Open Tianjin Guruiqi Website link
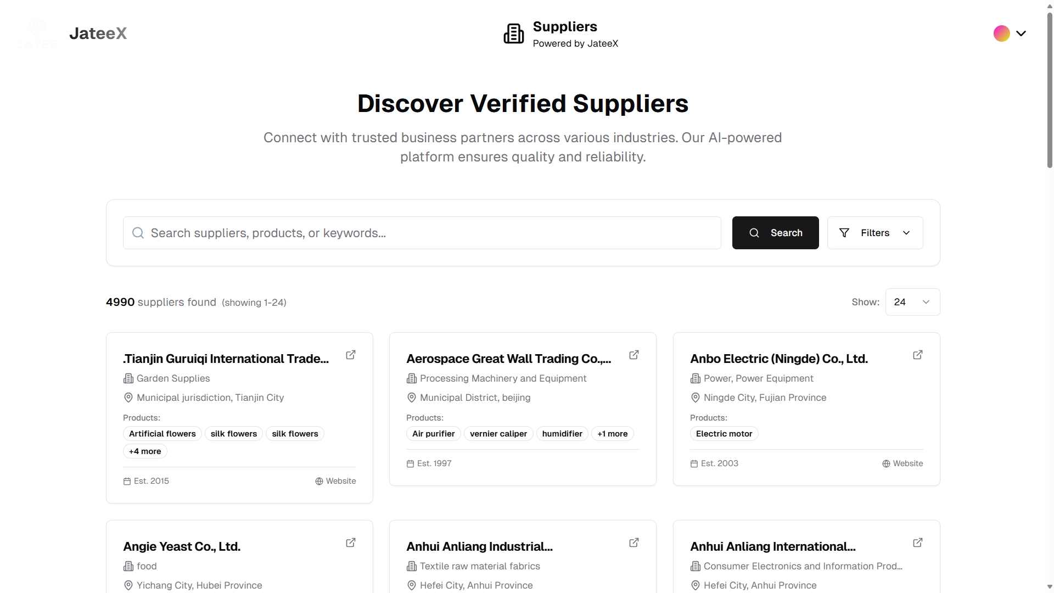The image size is (1054, 593). pyautogui.click(x=335, y=481)
